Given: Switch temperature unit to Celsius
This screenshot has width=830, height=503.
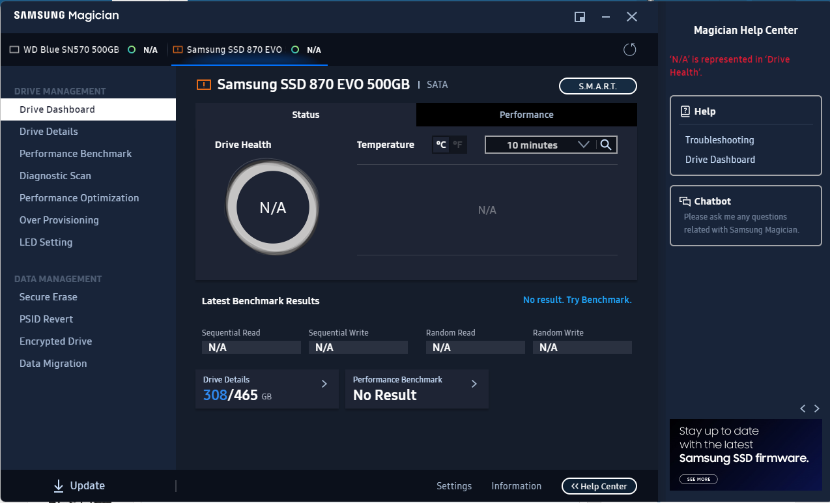Looking at the screenshot, I should click(441, 145).
